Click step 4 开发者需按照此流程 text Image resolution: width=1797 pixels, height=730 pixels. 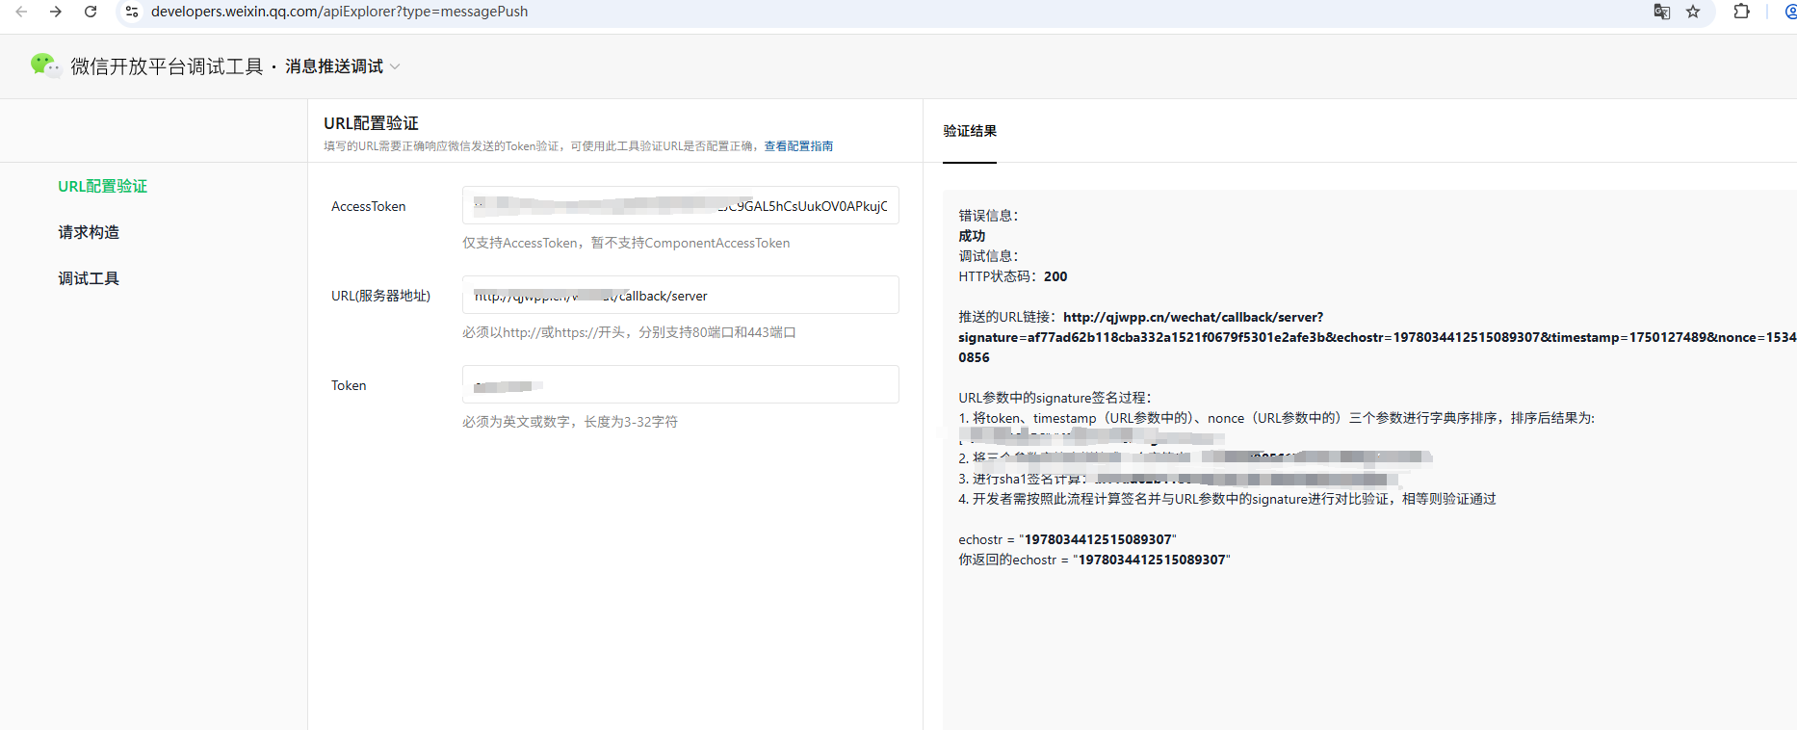[1227, 499]
